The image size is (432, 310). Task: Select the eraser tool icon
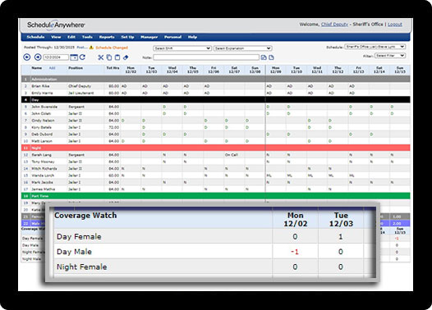(x=126, y=57)
